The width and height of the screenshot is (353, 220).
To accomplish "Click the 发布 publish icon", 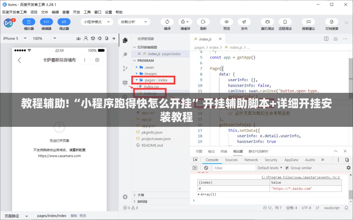I will [244, 22].
